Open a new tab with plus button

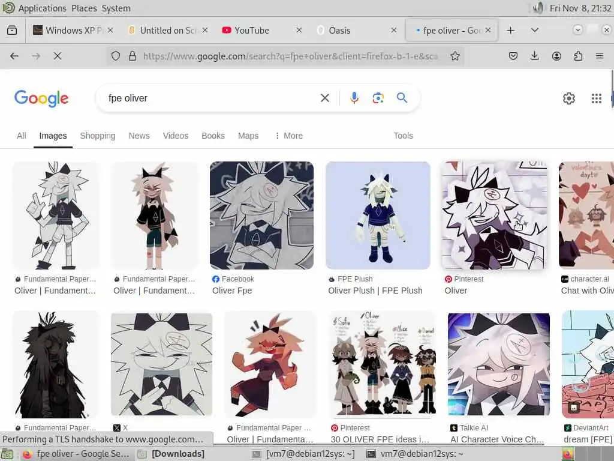511,30
